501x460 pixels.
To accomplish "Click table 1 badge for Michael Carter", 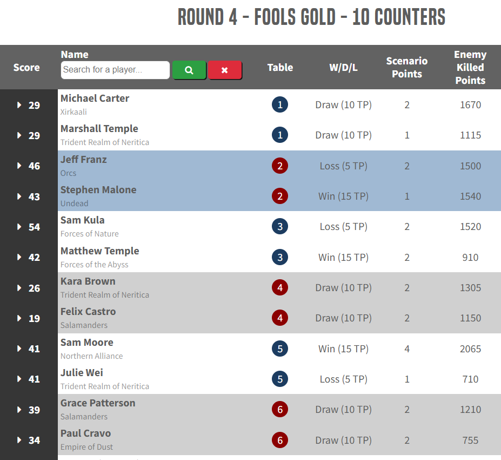I will click(280, 104).
